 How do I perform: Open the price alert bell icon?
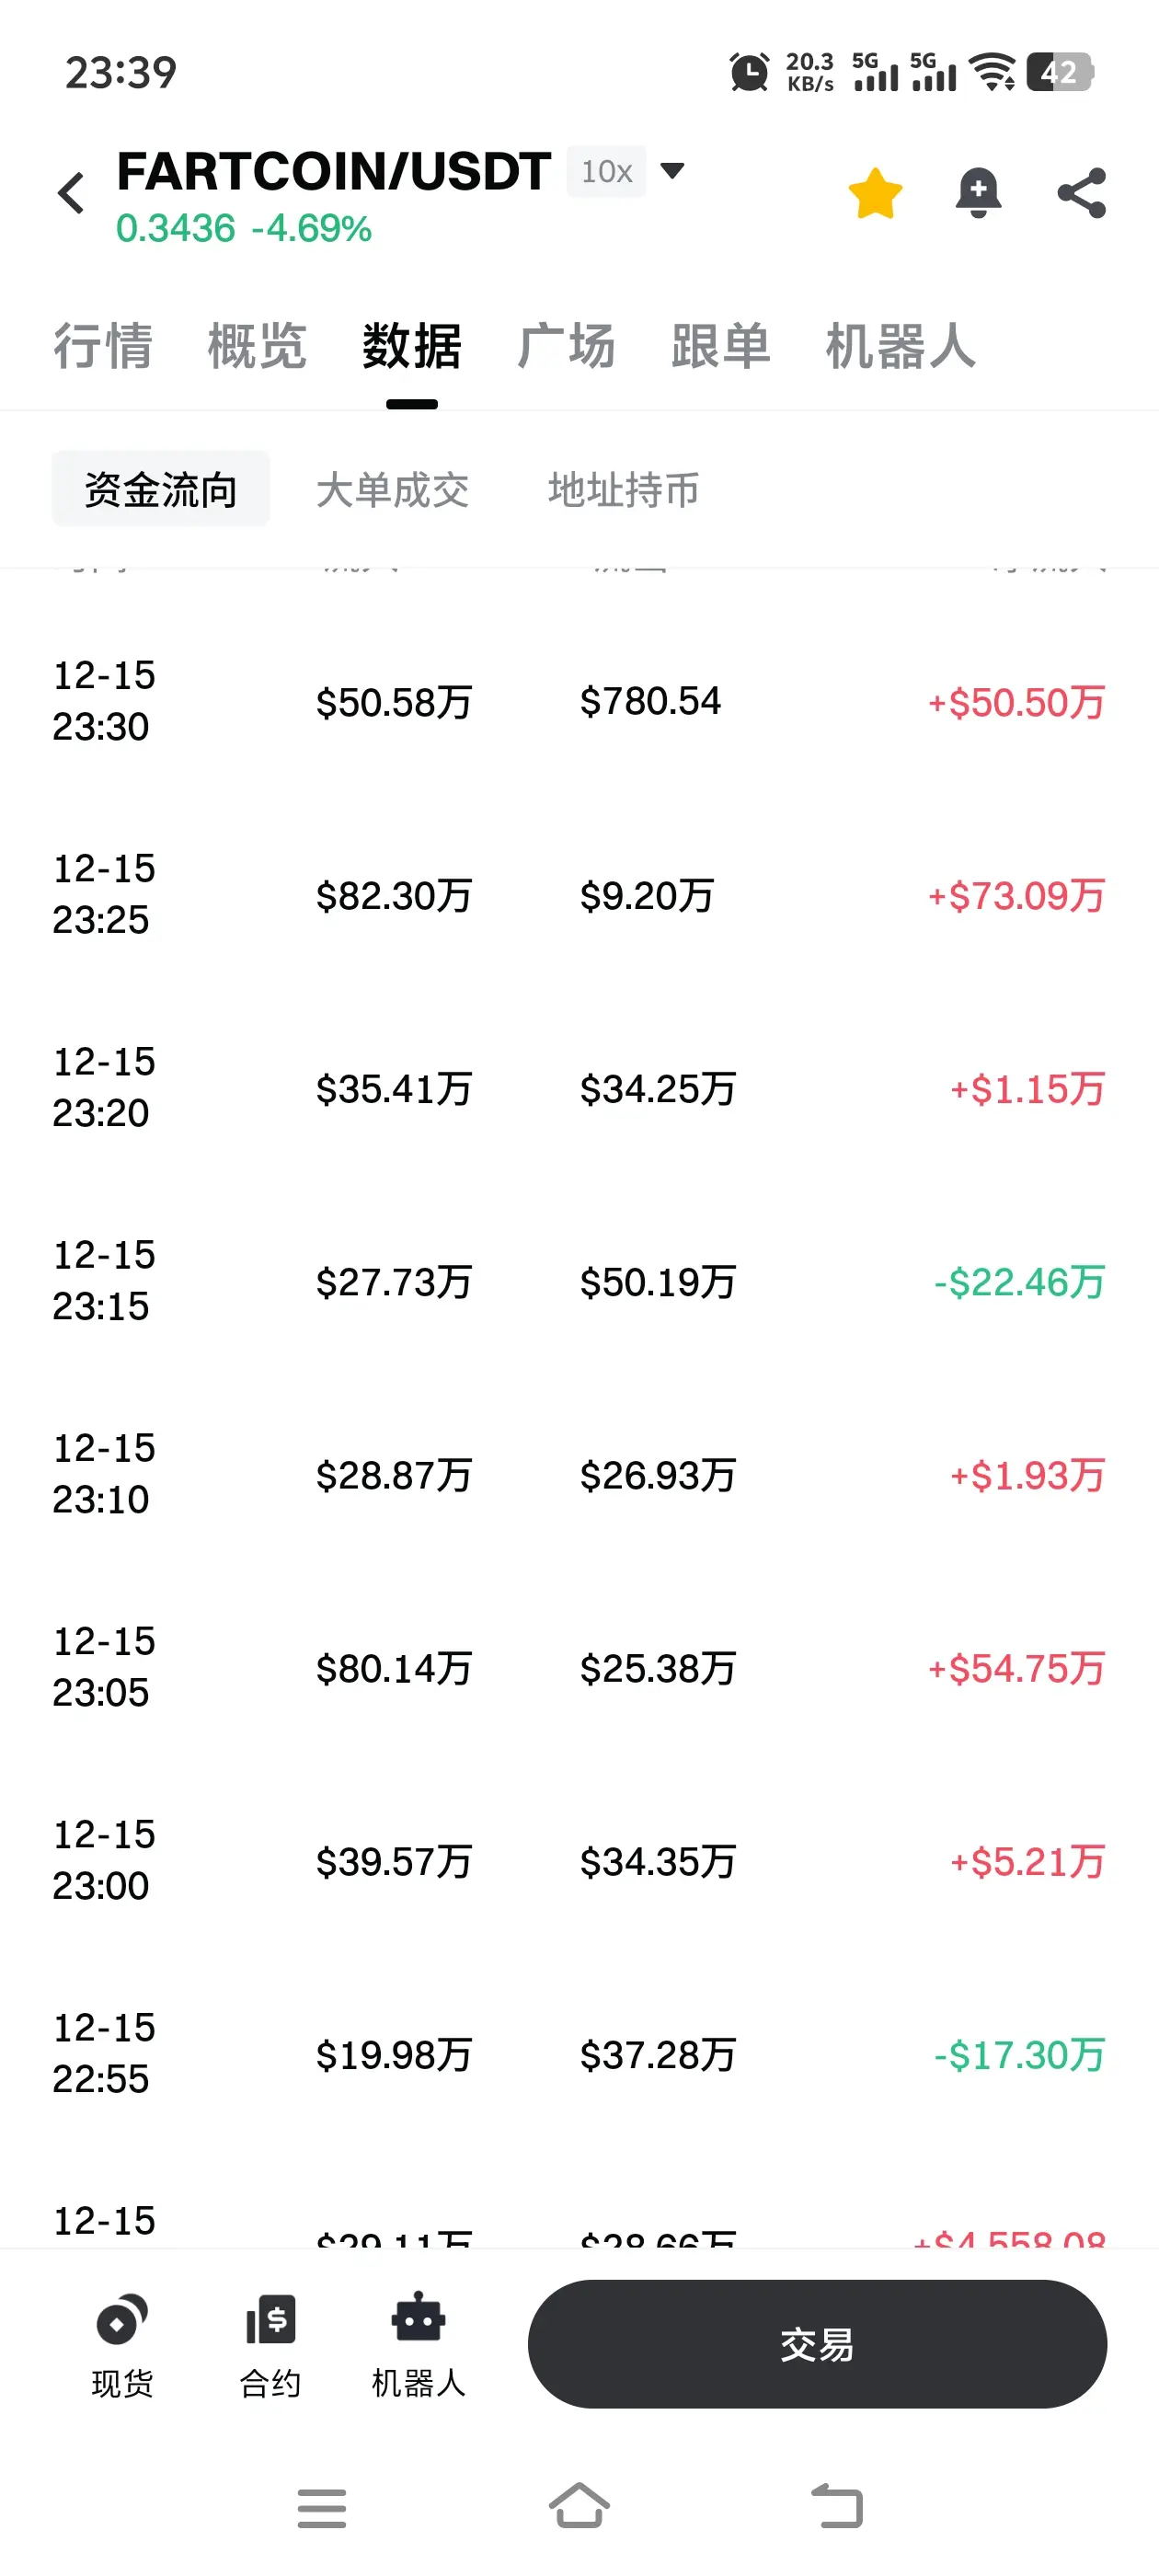[978, 193]
